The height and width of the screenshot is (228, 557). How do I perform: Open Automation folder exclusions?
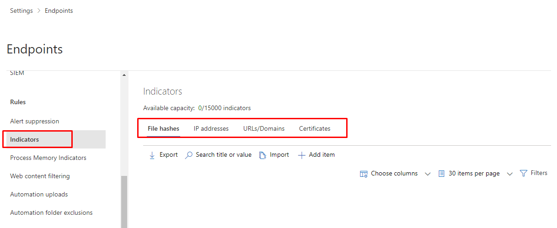[x=51, y=213]
